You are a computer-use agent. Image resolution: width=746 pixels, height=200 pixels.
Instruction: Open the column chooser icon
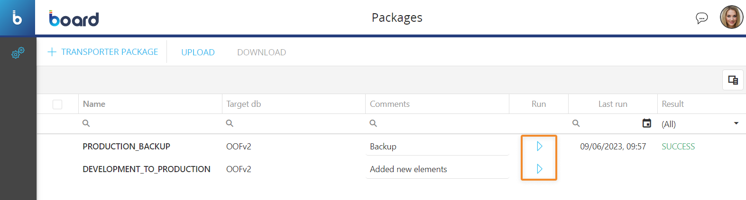pyautogui.click(x=733, y=80)
